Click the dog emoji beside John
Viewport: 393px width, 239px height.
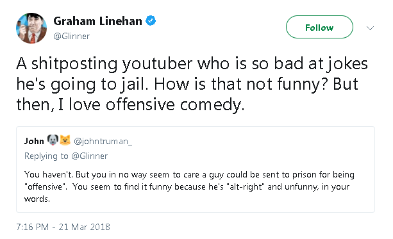click(53, 140)
